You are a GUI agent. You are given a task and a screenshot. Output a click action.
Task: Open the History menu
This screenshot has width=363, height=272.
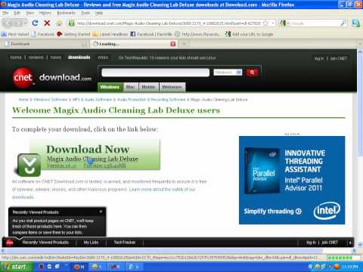[45, 13]
